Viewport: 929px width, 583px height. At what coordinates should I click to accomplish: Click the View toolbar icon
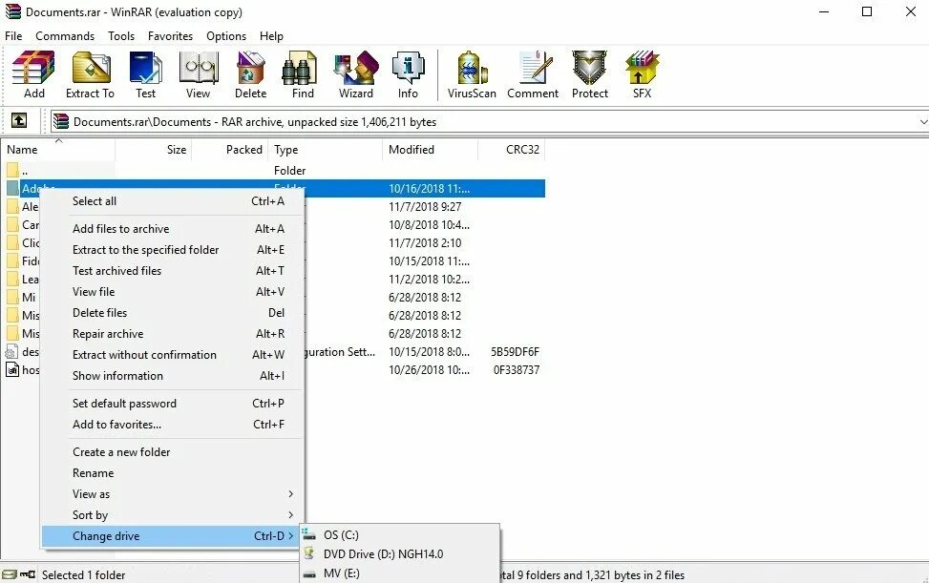pos(198,74)
